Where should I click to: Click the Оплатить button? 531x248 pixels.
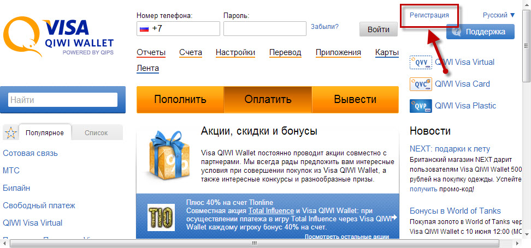pos(268,100)
